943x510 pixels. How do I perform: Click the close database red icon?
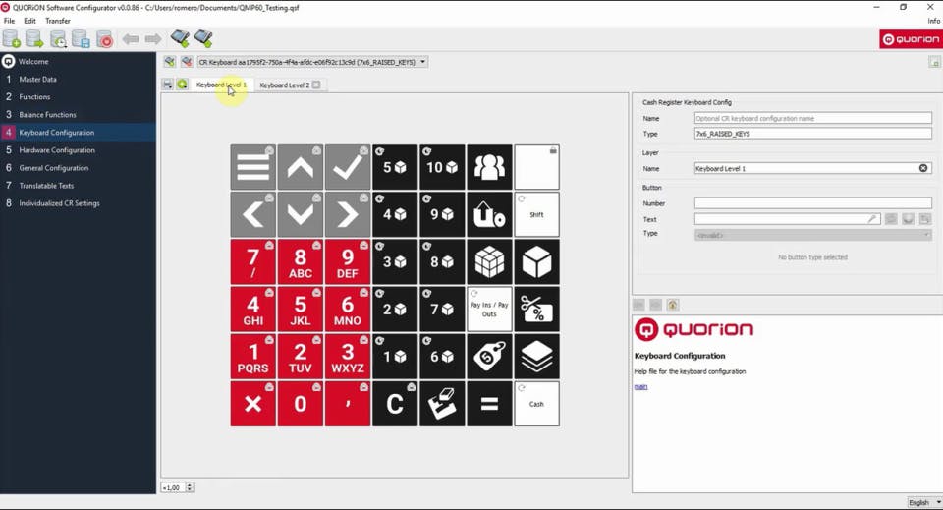point(105,39)
